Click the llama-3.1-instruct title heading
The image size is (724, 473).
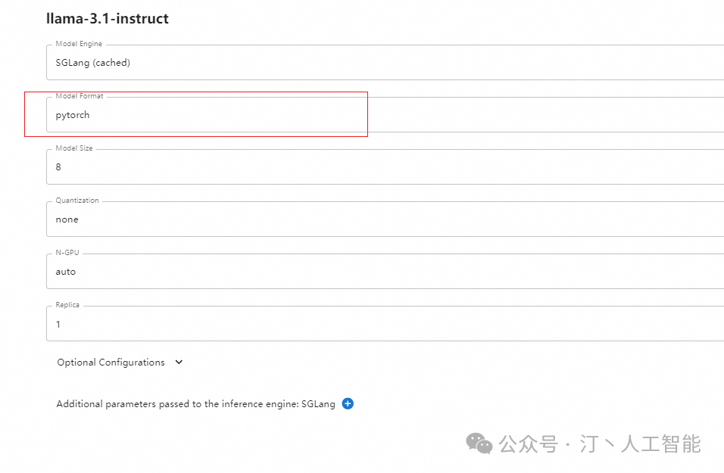108,19
